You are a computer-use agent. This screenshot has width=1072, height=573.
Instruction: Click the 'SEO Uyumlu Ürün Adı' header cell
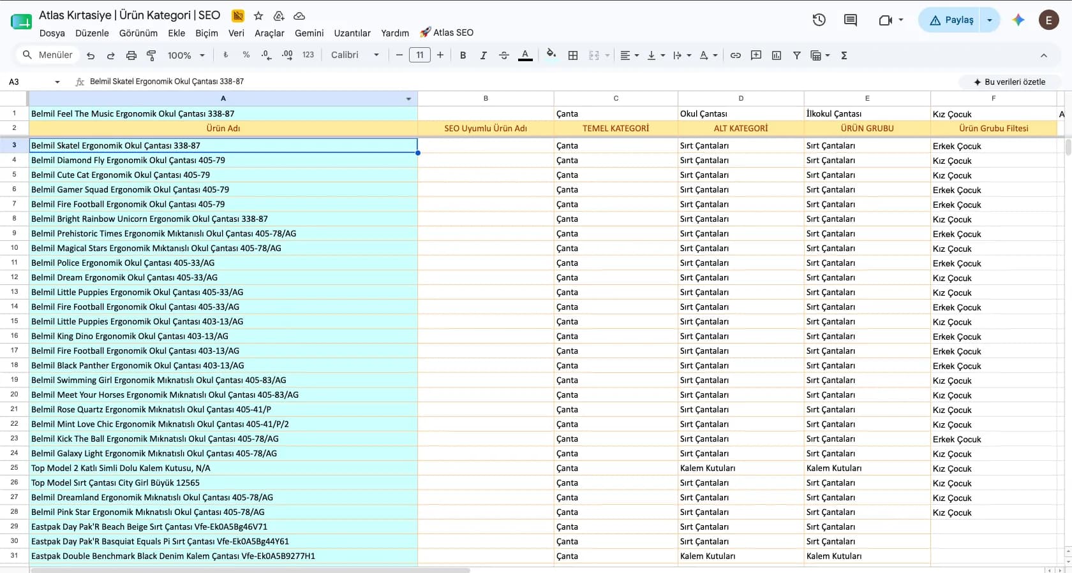point(486,129)
